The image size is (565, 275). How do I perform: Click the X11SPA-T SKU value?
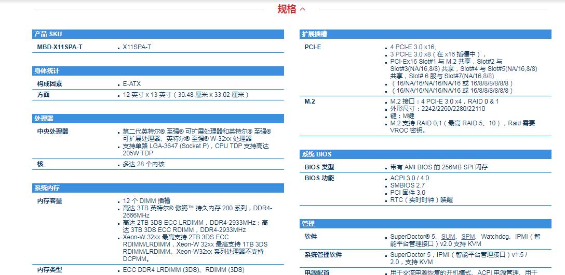pos(137,47)
